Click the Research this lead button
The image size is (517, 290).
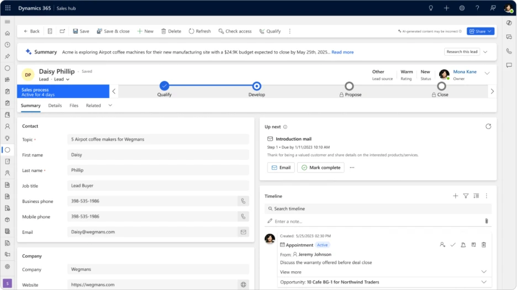[462, 52]
